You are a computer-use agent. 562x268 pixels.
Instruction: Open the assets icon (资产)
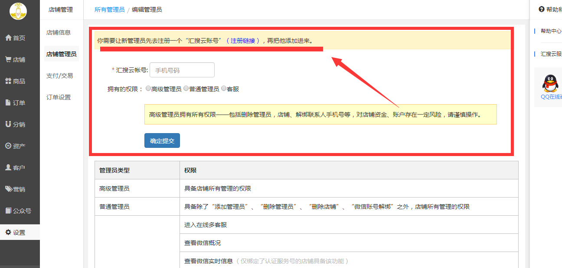(x=8, y=146)
